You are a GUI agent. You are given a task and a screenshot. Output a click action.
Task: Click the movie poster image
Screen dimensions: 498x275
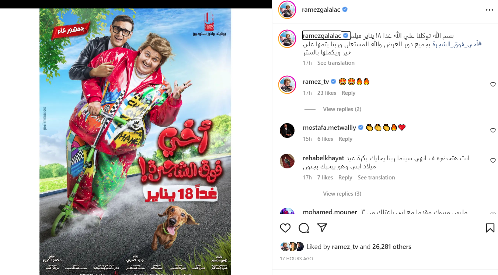(x=135, y=142)
